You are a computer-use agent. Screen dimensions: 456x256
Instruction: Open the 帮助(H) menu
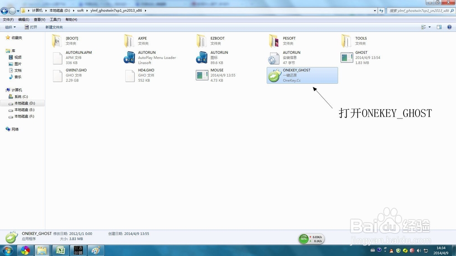(x=71, y=20)
